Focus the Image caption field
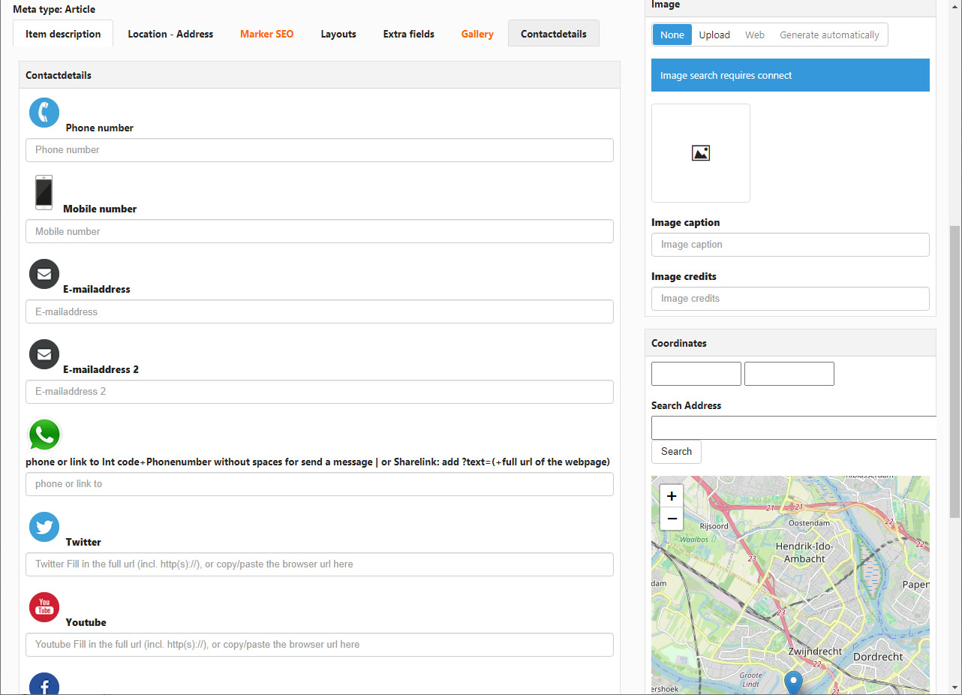The width and height of the screenshot is (962, 695). 790,245
